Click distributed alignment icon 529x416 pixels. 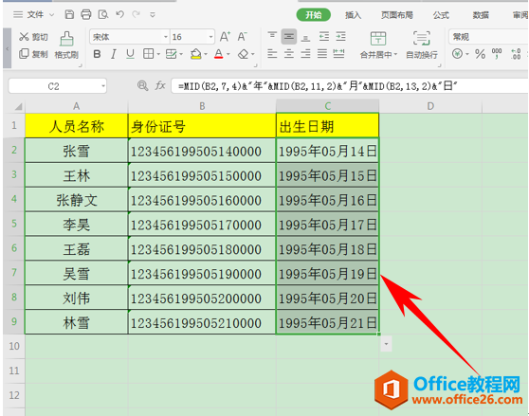coord(338,54)
